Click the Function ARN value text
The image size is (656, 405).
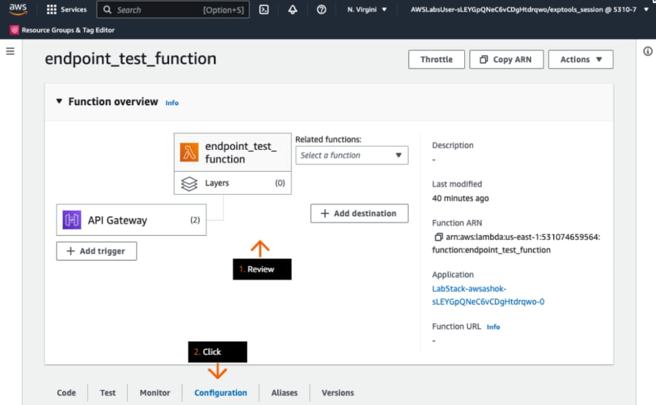(x=517, y=243)
